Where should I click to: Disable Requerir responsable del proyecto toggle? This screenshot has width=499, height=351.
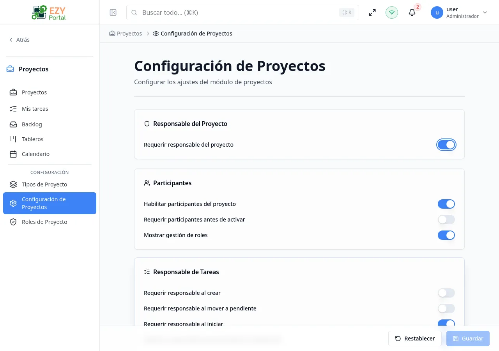[446, 145]
